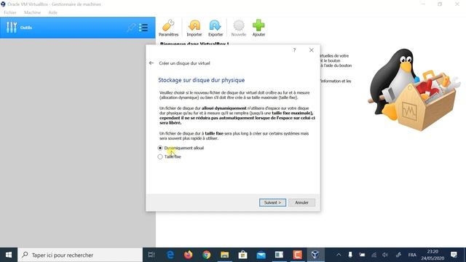Open the Machine menu

(x=32, y=12)
